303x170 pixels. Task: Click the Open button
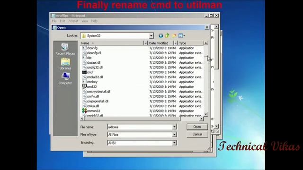point(197,127)
